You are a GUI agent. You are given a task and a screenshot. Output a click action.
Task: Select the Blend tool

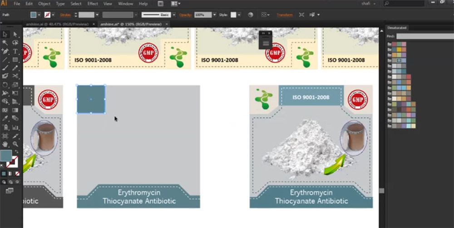coord(15,119)
